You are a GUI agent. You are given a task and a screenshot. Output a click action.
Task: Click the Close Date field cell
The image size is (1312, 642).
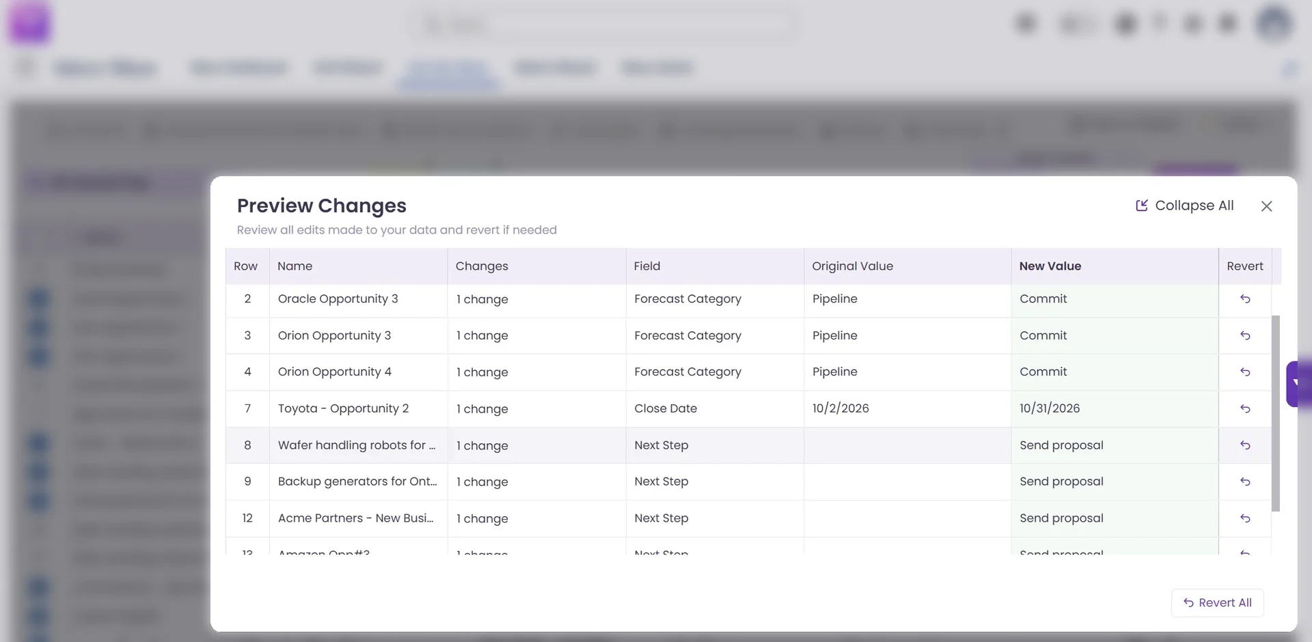point(715,408)
